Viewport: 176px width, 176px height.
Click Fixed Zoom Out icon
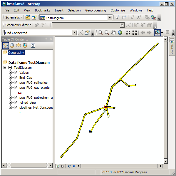pos(135,33)
